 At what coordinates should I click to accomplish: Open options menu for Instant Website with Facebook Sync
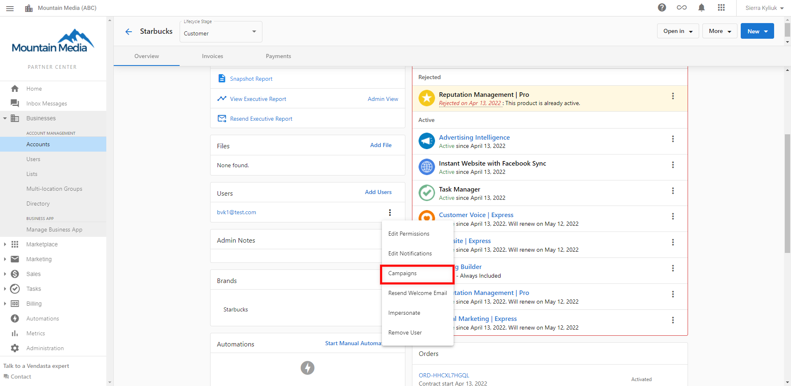click(x=673, y=165)
